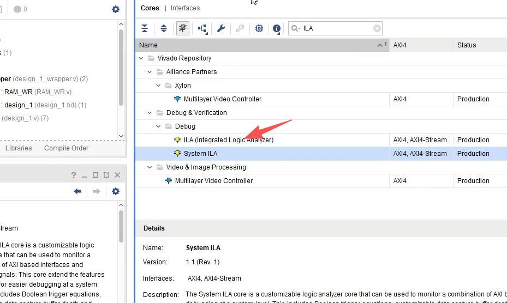Click the Debug & Verification folder icon
Screen dimensions: 507x303
(x=159, y=113)
